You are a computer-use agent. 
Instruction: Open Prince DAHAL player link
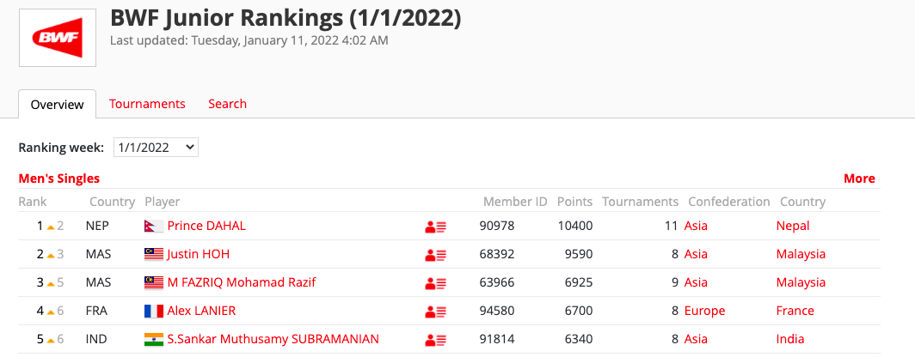pyautogui.click(x=206, y=226)
